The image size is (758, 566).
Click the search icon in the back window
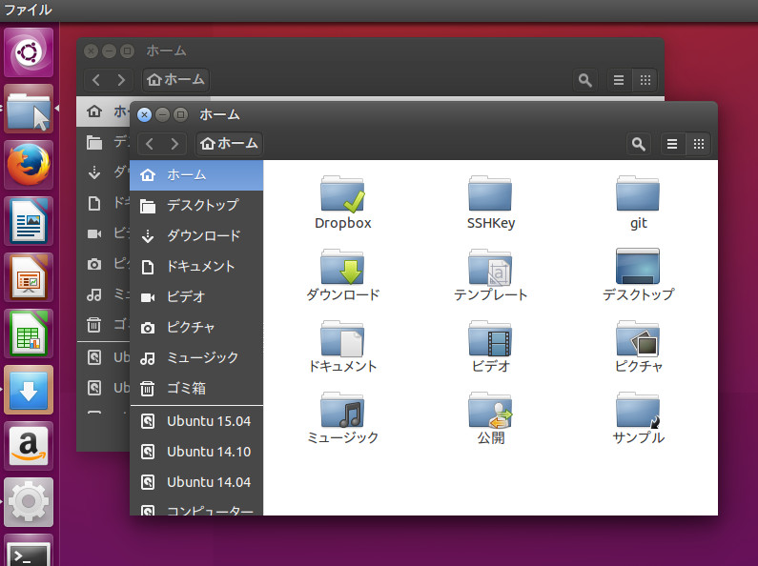pos(584,80)
